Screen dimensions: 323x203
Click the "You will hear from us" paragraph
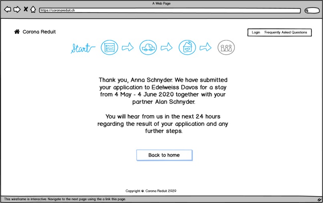(163, 124)
